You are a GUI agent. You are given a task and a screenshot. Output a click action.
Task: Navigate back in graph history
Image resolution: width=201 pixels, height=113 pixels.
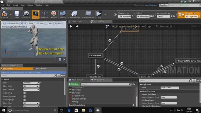click(x=71, y=26)
